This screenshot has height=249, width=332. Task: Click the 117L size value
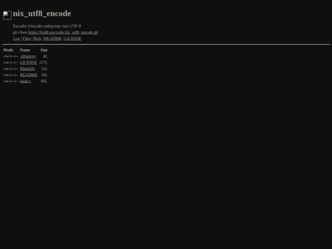tap(43, 63)
